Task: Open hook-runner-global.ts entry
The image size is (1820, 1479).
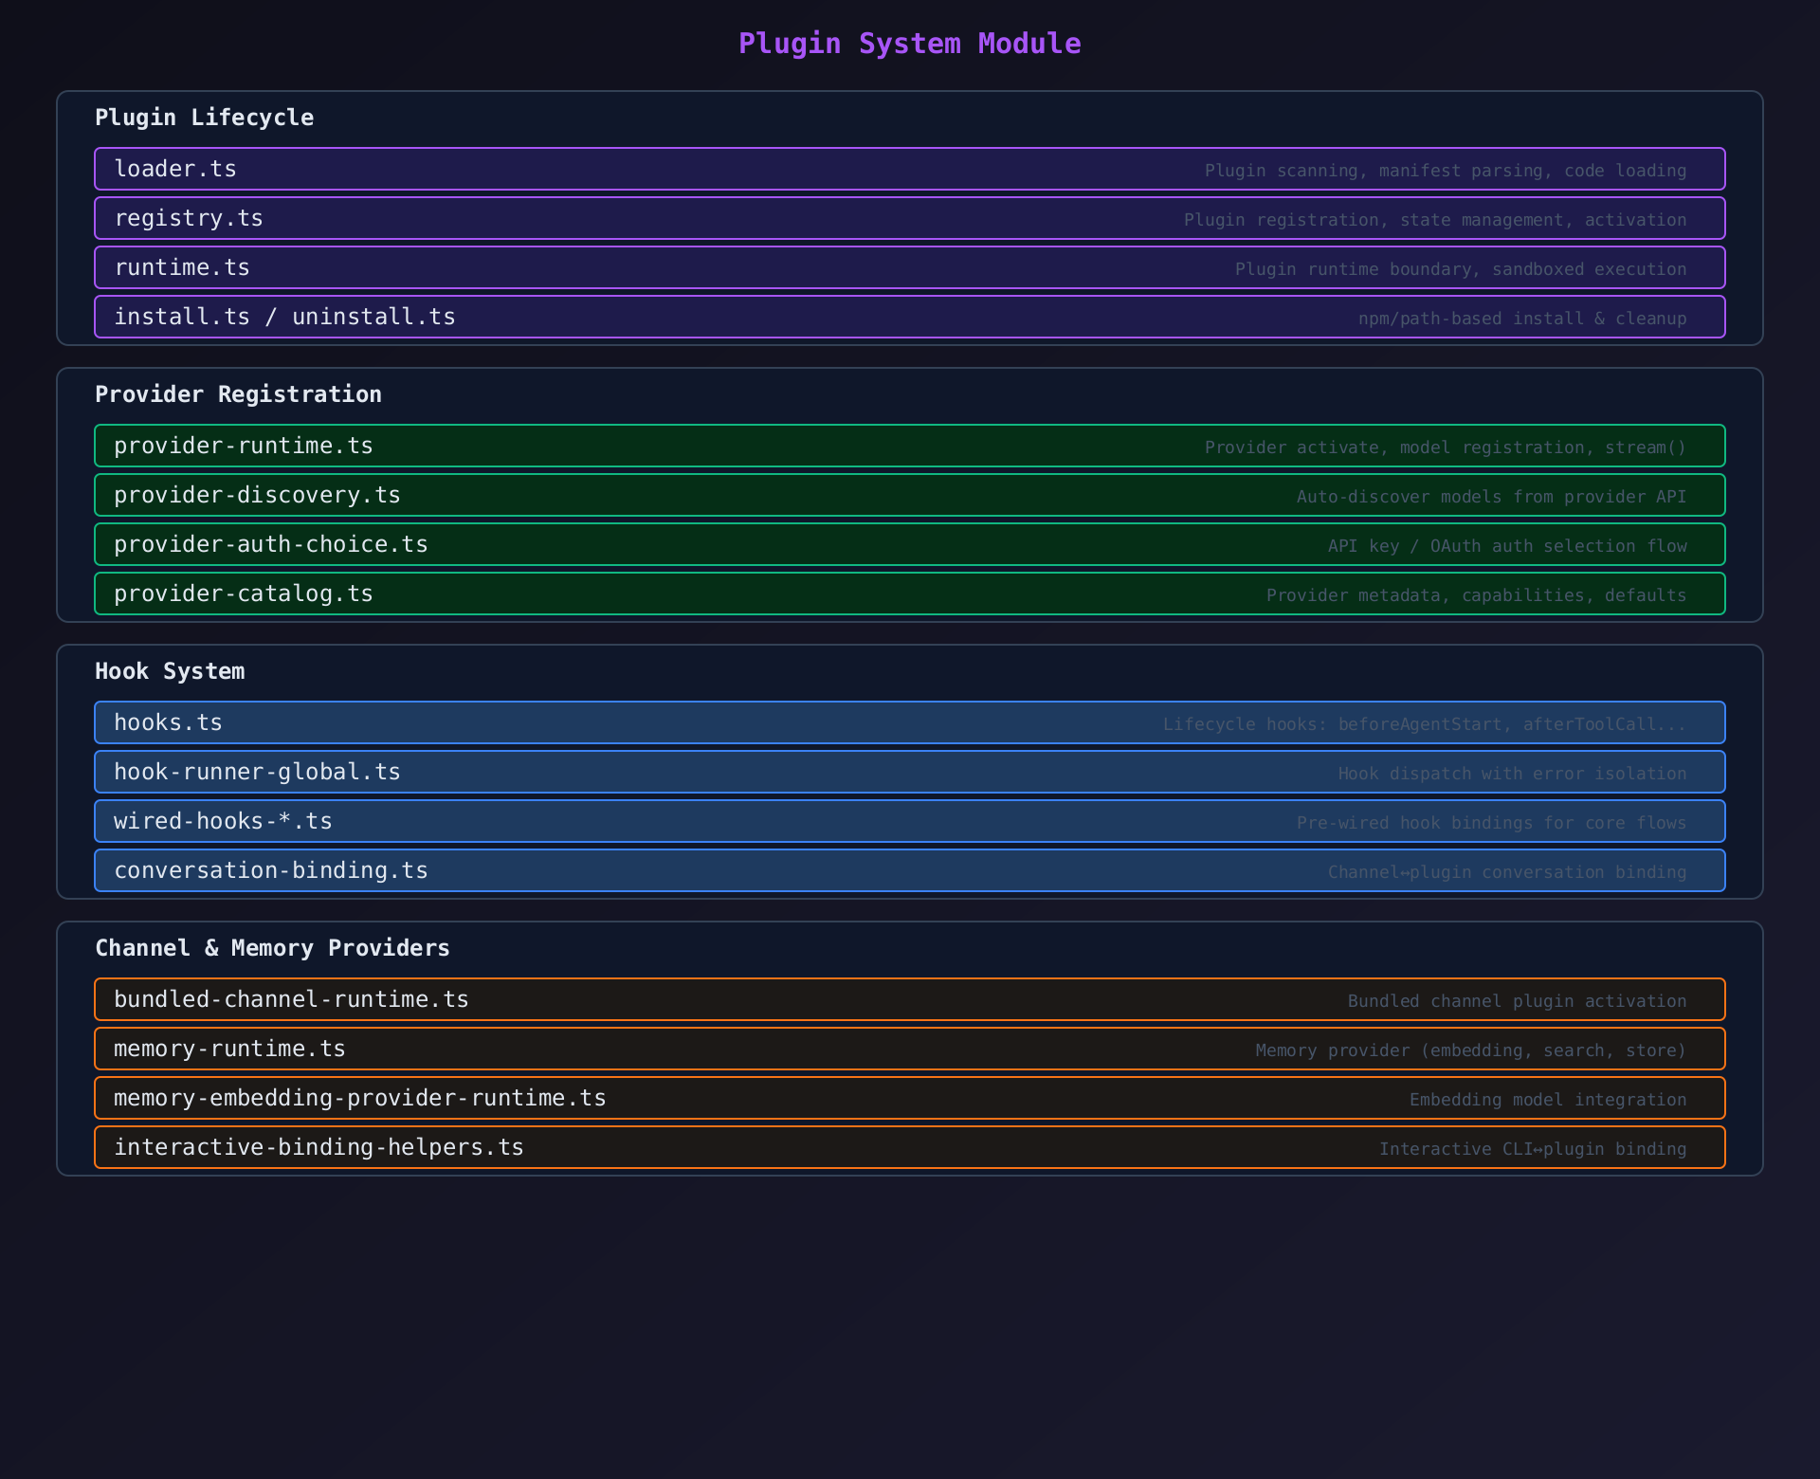Action: [x=909, y=772]
